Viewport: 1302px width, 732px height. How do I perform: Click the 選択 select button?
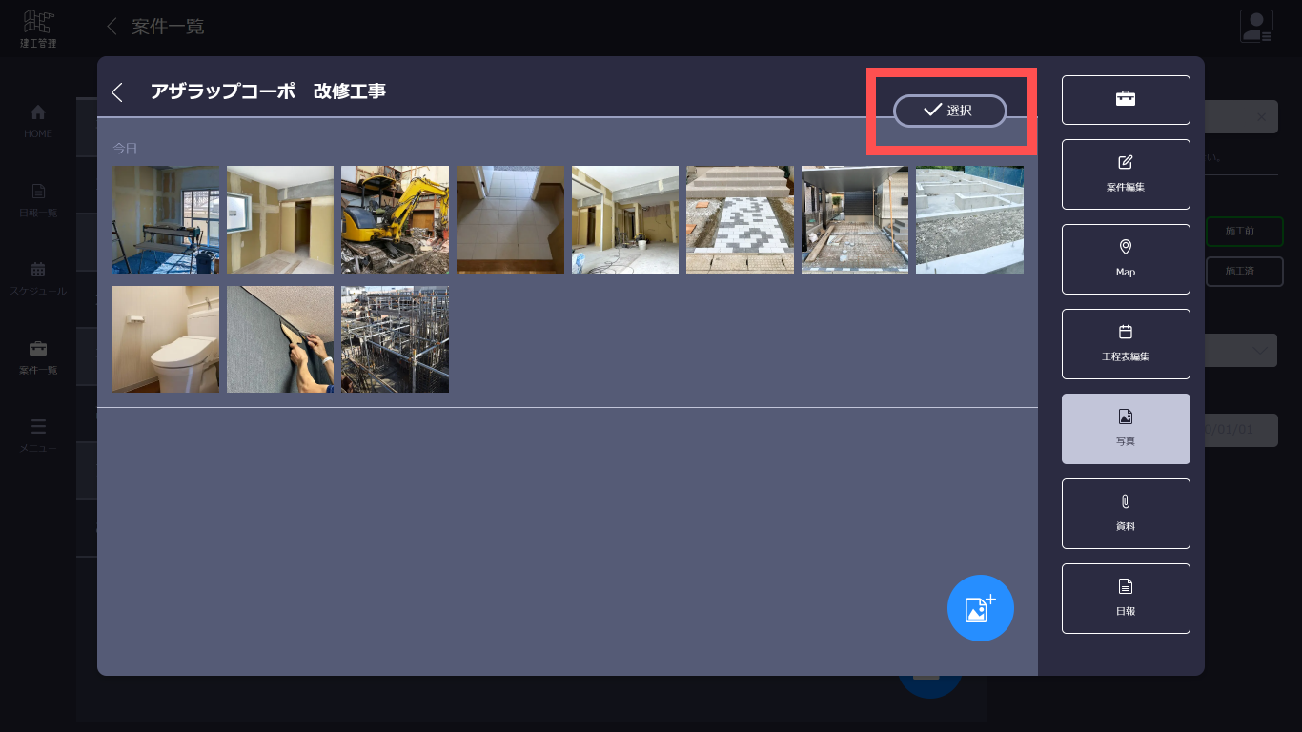point(949,111)
